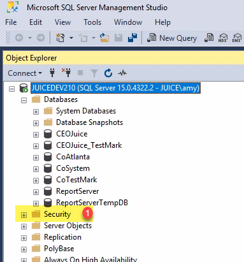Open the New Project dropdown arrow
This screenshot has width=244, height=262.
(x=71, y=38)
